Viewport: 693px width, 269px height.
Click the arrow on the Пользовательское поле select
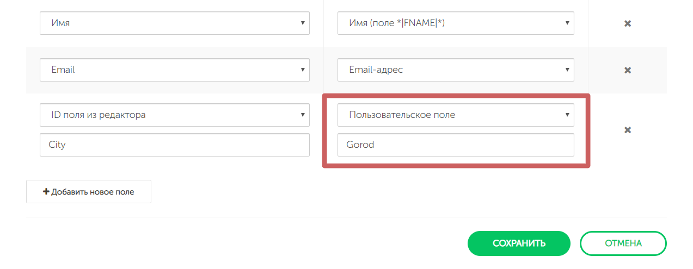[567, 115]
